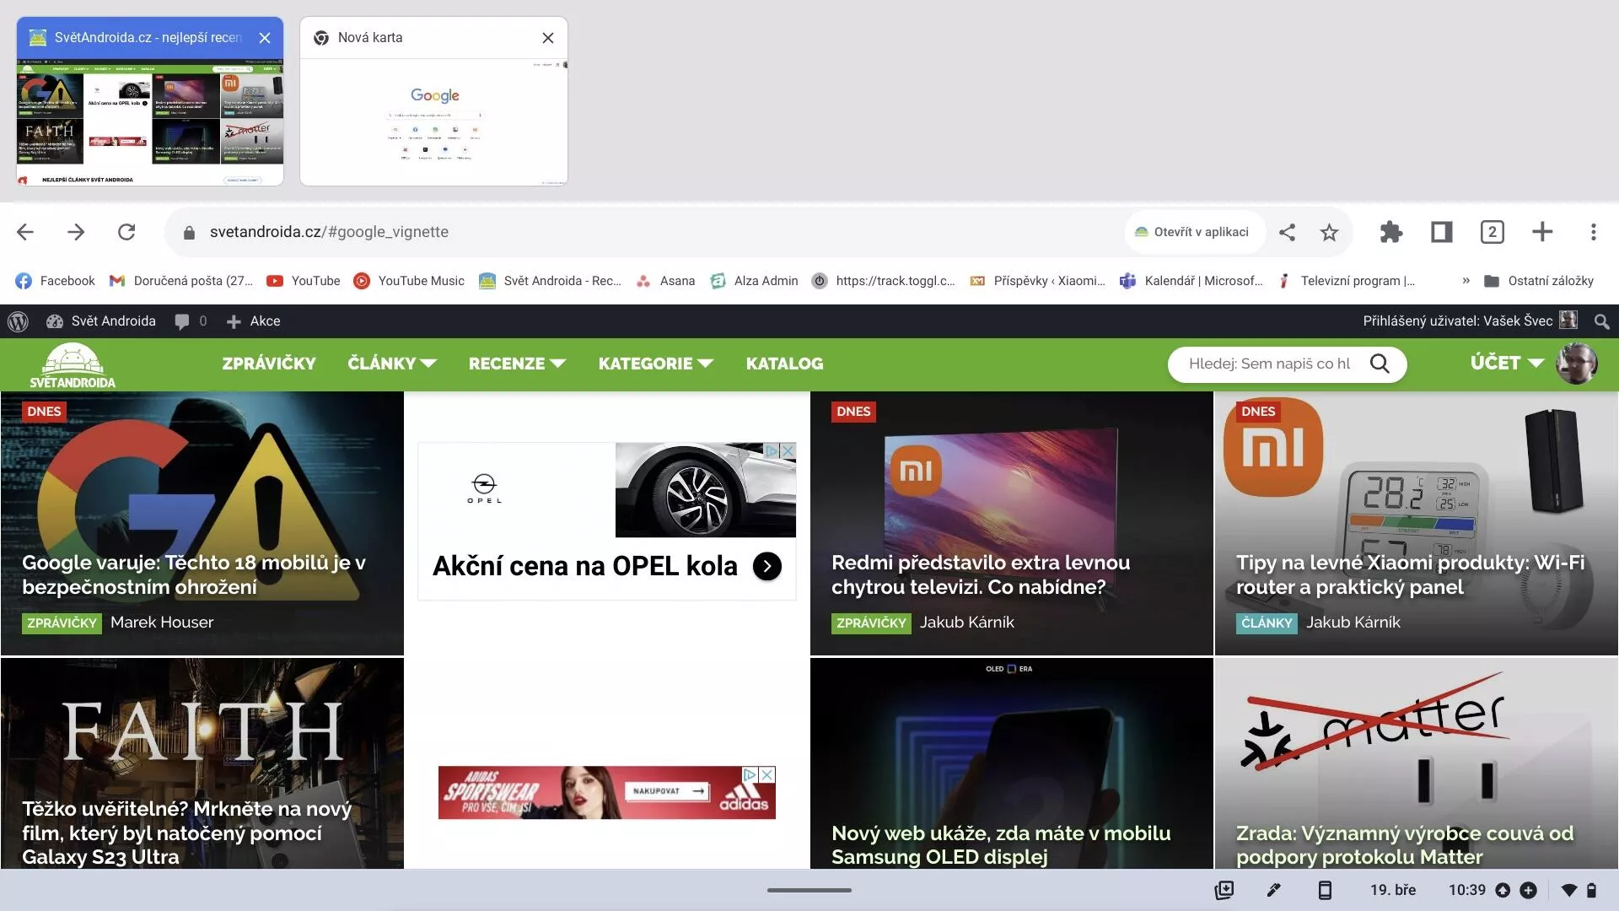Open comments bubble in admin bar

click(190, 321)
